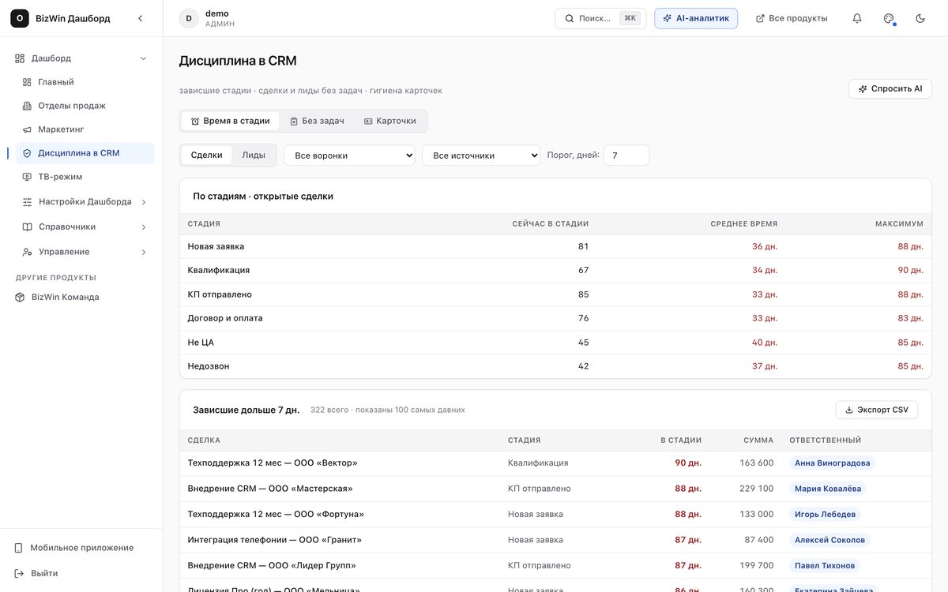Click the BizWin Дашборд logo icon
This screenshot has width=948, height=592.
20,18
